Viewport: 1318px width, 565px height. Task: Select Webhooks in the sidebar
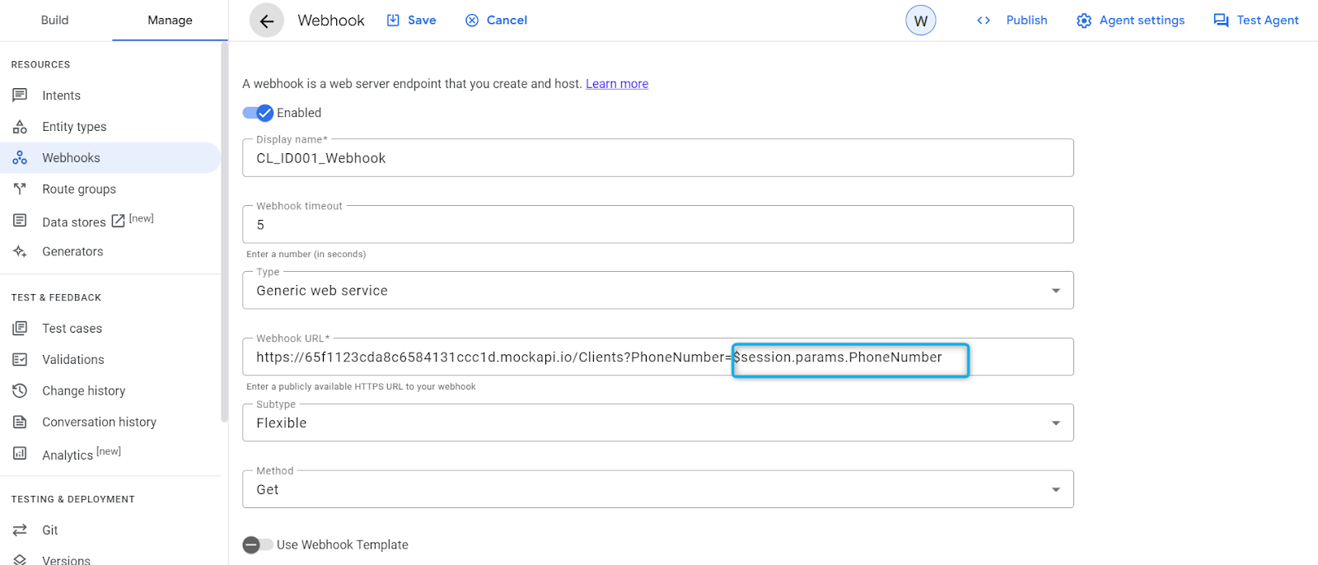[x=110, y=158]
